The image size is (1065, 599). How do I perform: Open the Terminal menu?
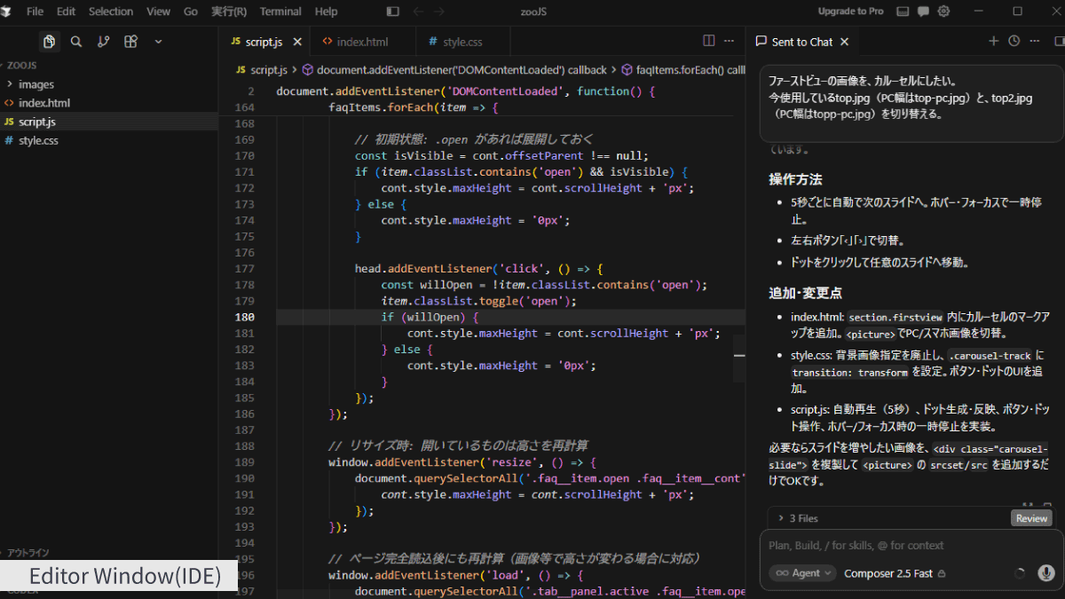tap(280, 12)
